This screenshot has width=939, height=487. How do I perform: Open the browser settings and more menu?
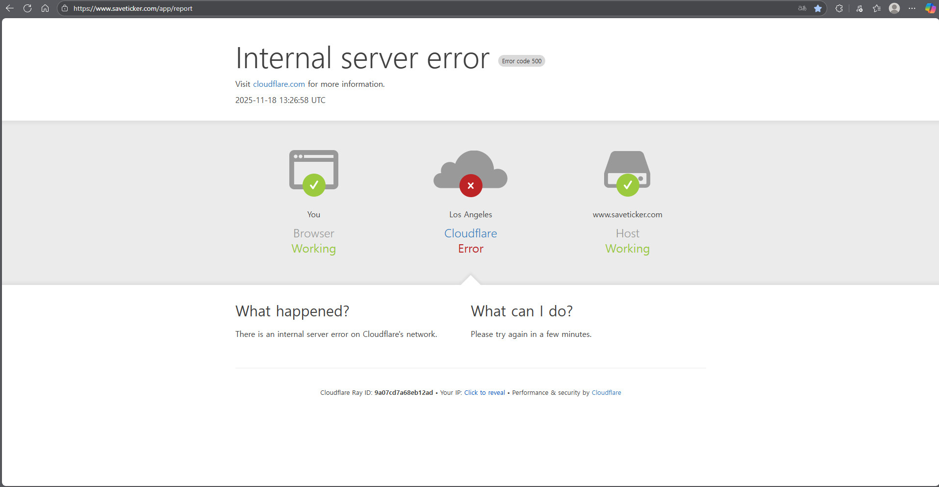pos(912,8)
